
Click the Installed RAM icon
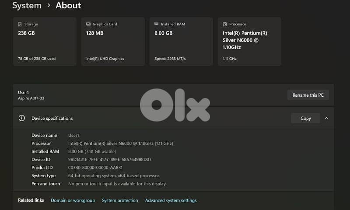coord(156,24)
